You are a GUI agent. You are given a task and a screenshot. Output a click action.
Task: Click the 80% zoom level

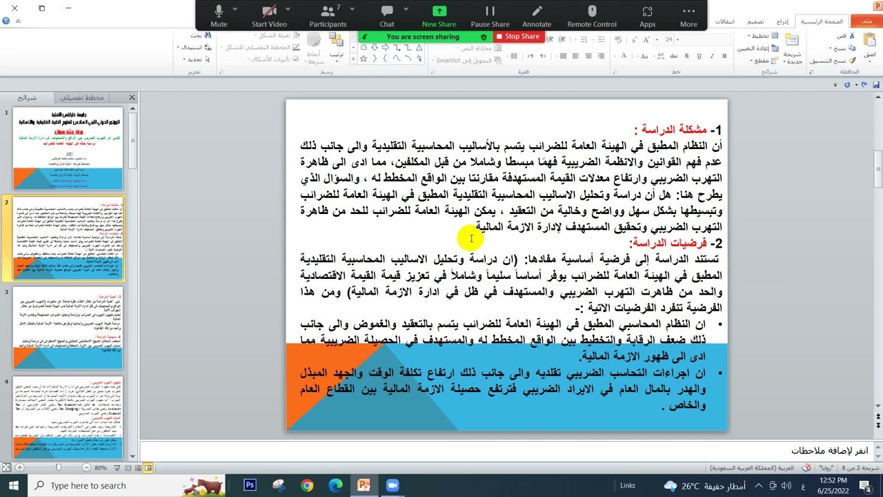pos(101,468)
